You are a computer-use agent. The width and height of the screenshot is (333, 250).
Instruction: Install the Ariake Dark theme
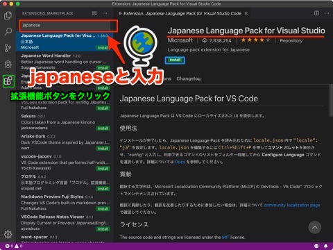tap(103, 149)
